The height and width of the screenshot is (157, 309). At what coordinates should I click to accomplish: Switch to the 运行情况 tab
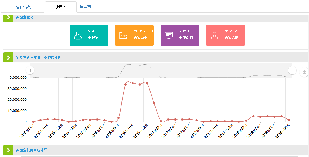tap(23, 7)
